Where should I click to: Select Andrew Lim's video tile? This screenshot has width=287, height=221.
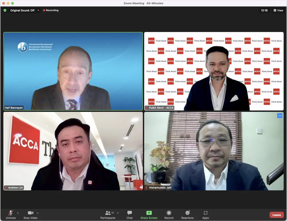pos(73,151)
